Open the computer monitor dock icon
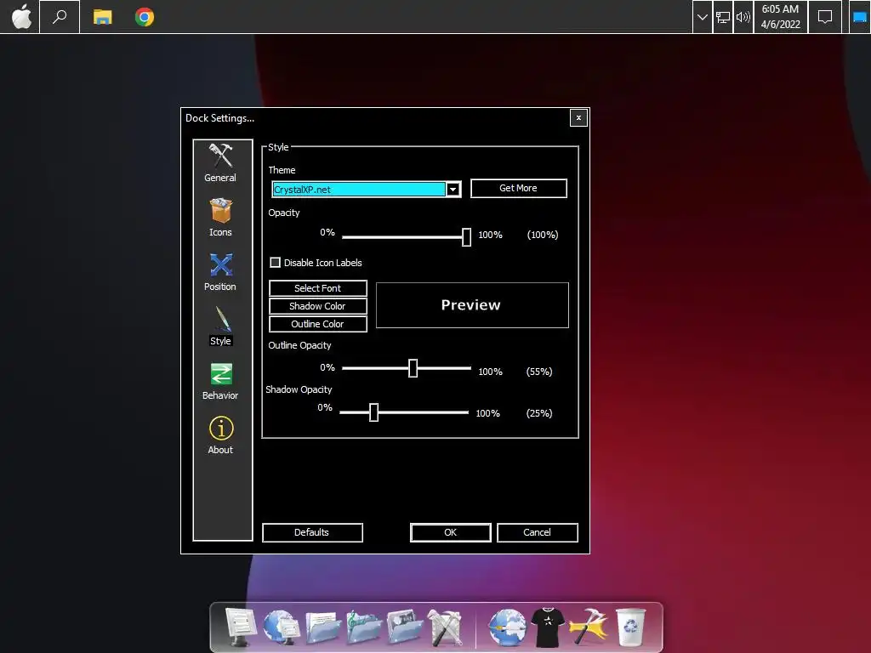The height and width of the screenshot is (653, 871). pos(240,627)
